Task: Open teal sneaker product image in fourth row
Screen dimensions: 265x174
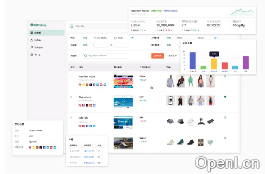Action: click(x=181, y=142)
